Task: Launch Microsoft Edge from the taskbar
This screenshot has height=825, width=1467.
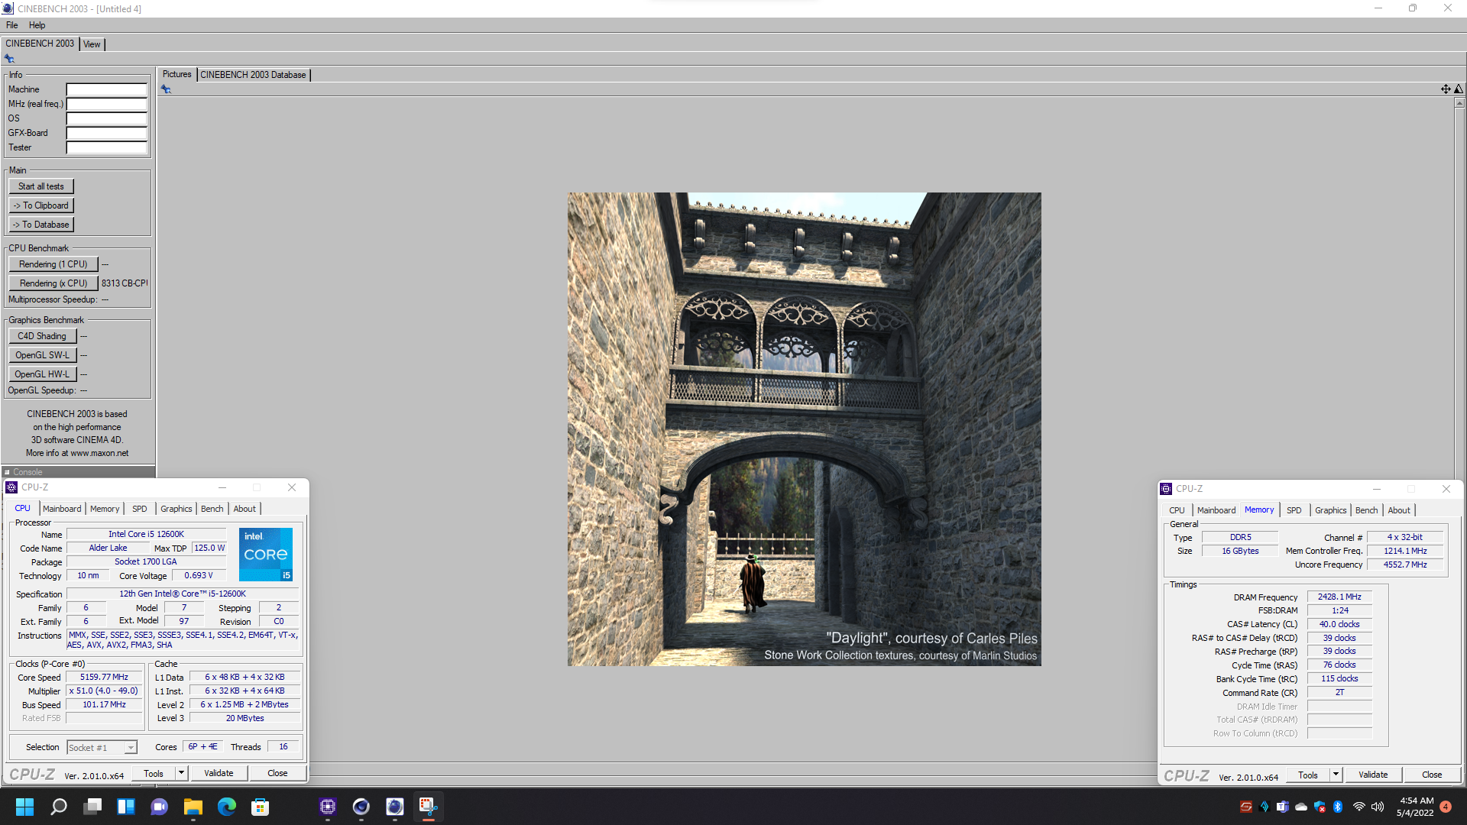Action: click(227, 807)
